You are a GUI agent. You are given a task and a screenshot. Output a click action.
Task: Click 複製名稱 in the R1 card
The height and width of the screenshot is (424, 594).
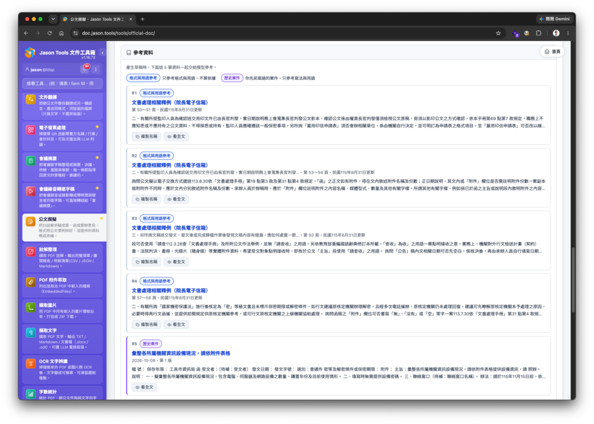[146, 137]
